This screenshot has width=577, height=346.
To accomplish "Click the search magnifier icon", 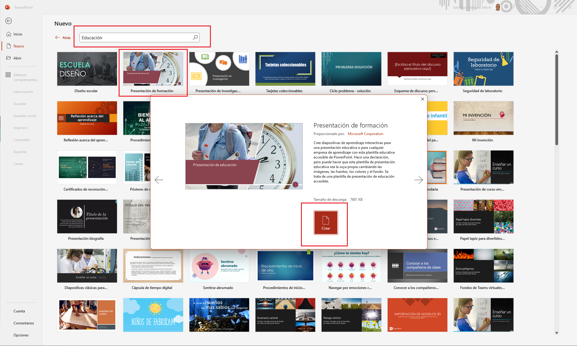I will click(195, 38).
